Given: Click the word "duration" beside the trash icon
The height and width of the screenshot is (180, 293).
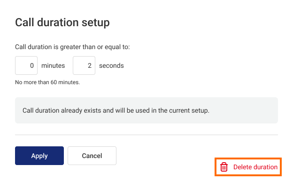Looking at the screenshot, I should pos(265,167).
